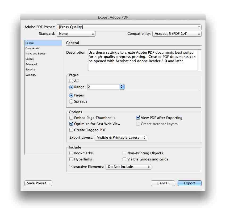Click inside the Description text box
The image size is (226, 208).
[145, 60]
